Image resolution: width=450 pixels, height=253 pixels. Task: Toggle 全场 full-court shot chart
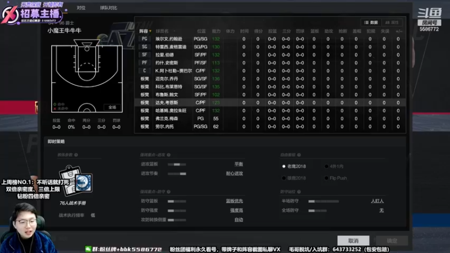point(112,107)
